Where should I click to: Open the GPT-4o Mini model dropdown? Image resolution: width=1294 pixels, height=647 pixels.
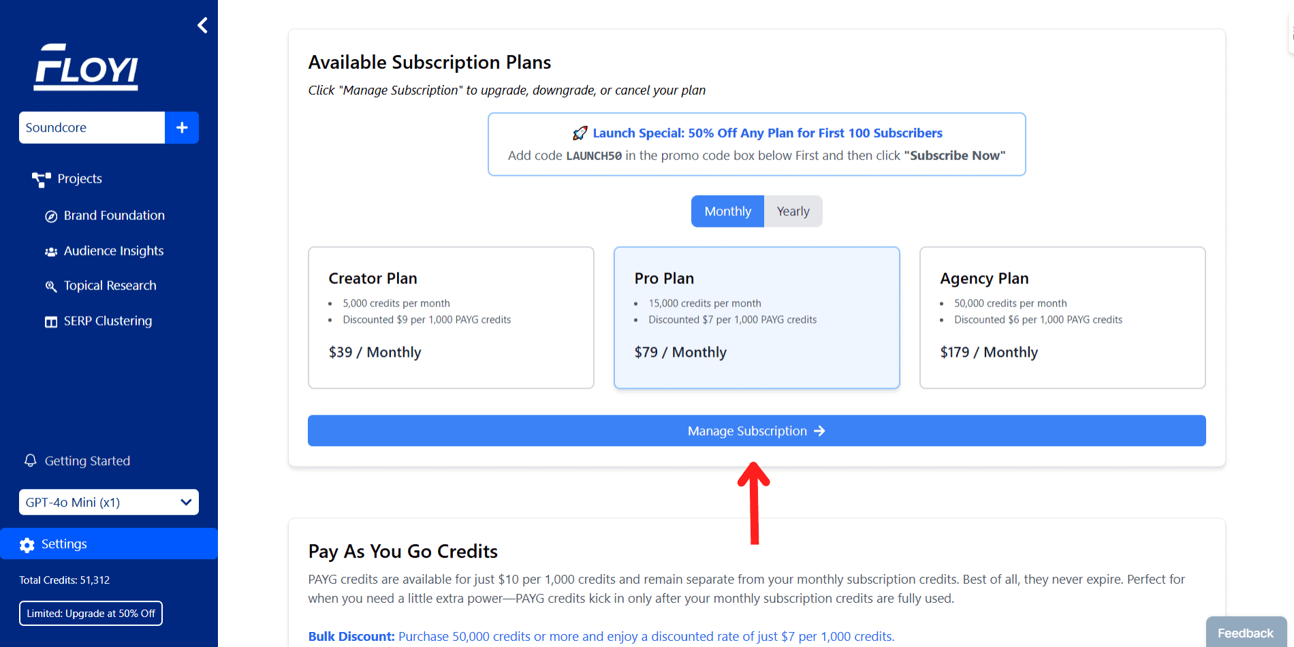(x=109, y=502)
